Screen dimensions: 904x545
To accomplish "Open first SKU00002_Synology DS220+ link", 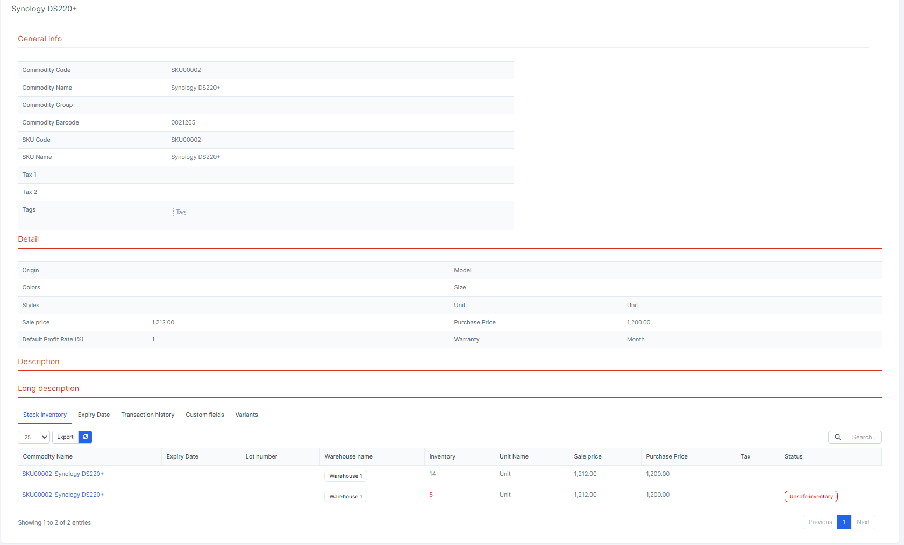I will point(63,474).
